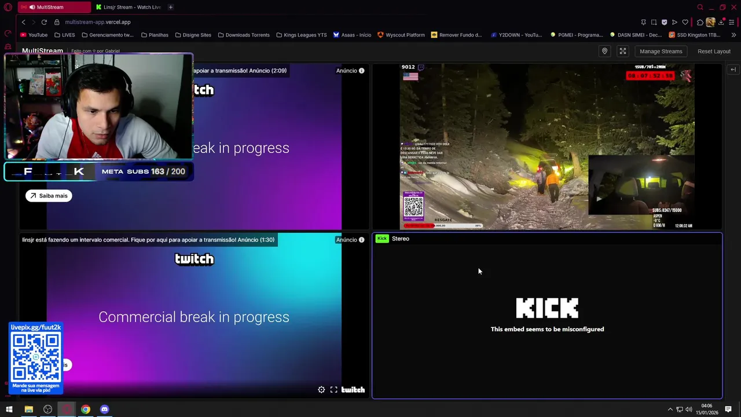The image size is (741, 417).
Task: Open a new browser tab
Action: pyautogui.click(x=170, y=7)
